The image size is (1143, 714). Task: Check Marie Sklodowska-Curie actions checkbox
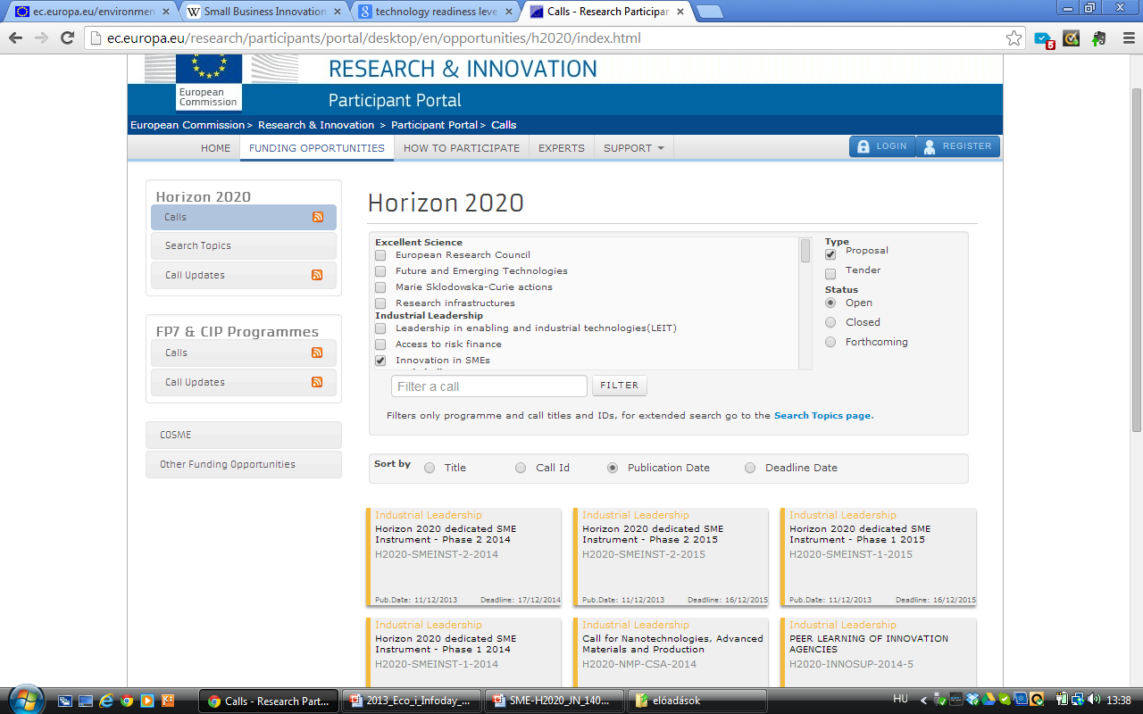point(380,287)
